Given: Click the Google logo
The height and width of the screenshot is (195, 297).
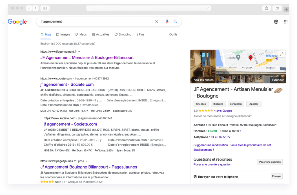Looking at the screenshot, I should point(17,22).
